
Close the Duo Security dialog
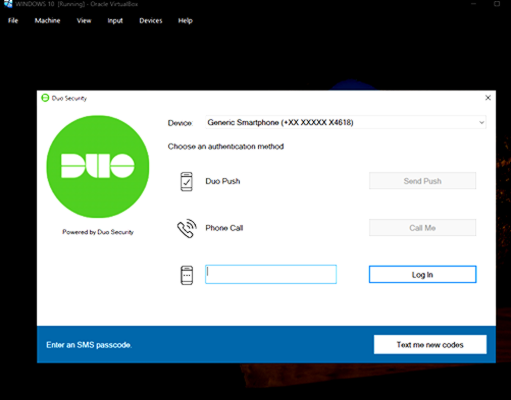tap(488, 98)
